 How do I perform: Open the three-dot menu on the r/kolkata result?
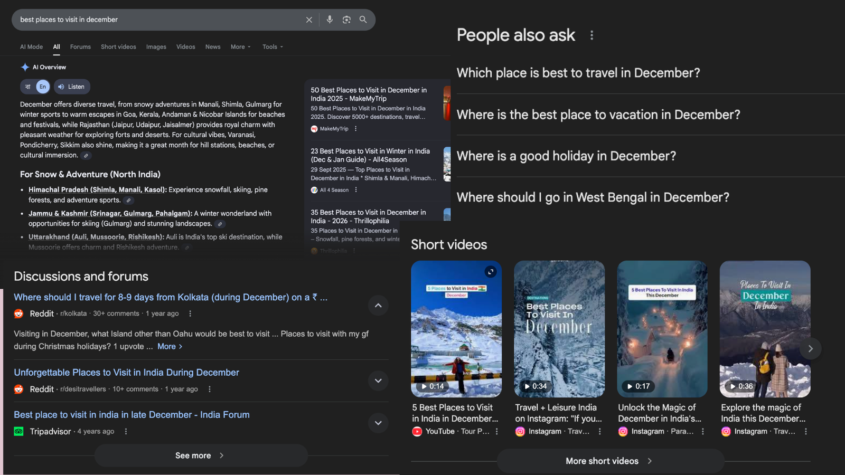190,313
